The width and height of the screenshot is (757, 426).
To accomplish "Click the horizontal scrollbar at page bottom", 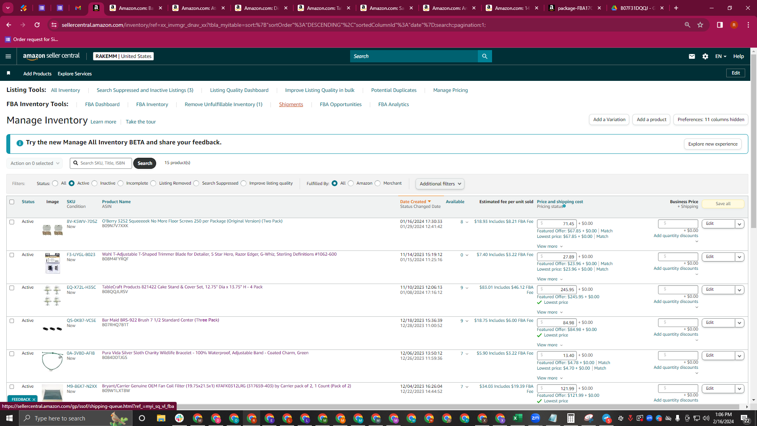I will (x=373, y=407).
